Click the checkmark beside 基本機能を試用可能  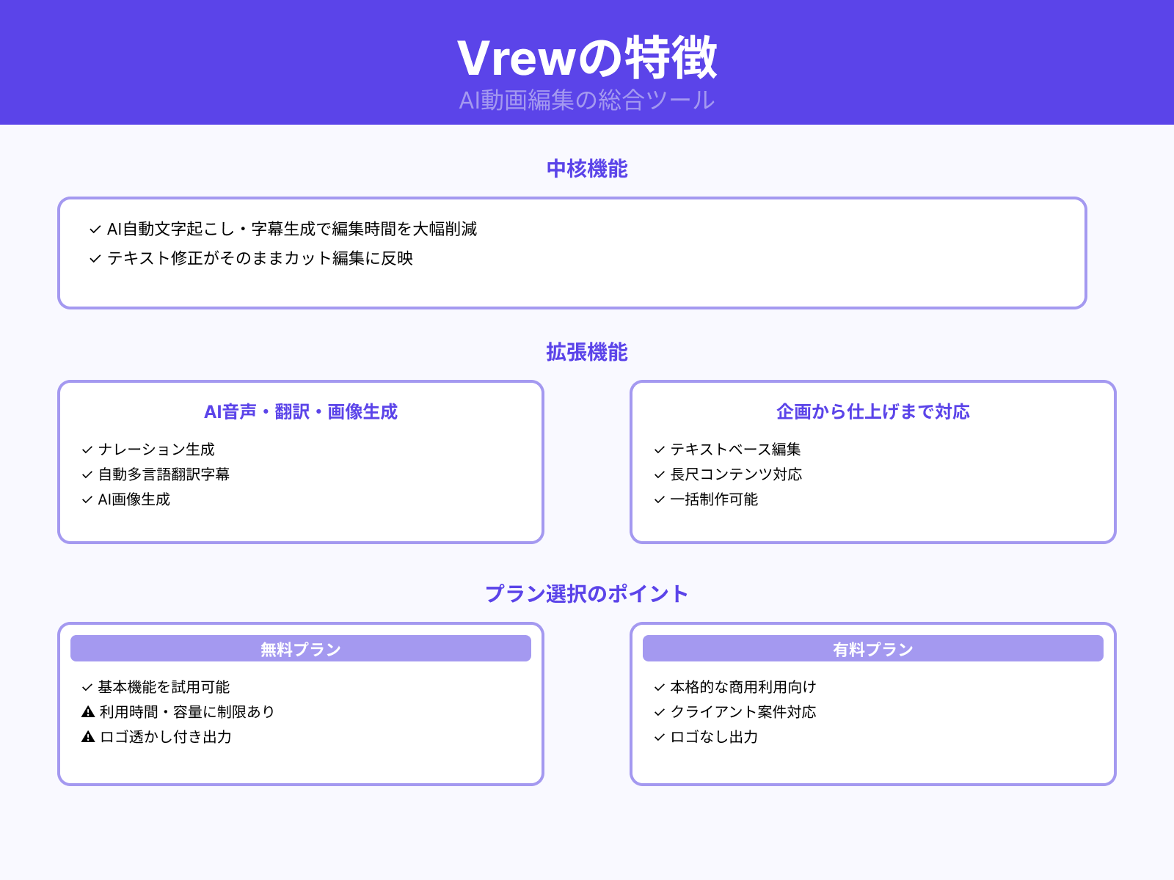(86, 687)
